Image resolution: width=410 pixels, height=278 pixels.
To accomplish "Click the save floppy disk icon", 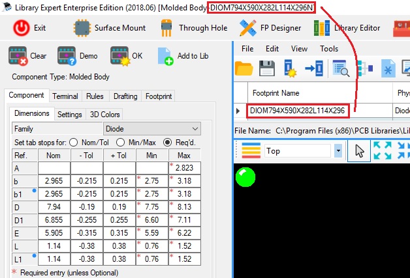I will tap(266, 68).
